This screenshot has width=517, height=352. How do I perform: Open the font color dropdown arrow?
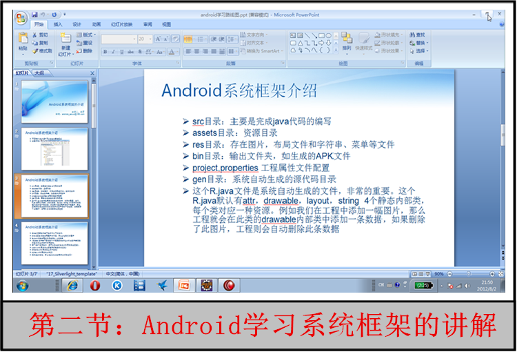point(177,52)
